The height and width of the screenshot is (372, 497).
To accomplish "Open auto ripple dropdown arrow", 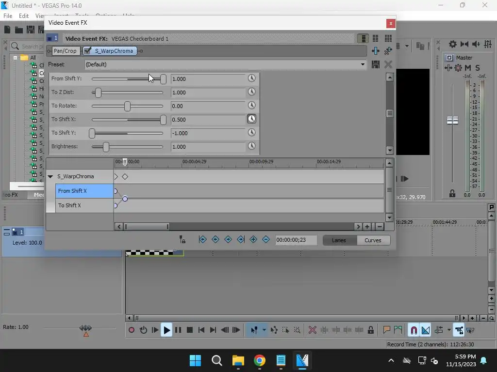I will point(449,330).
